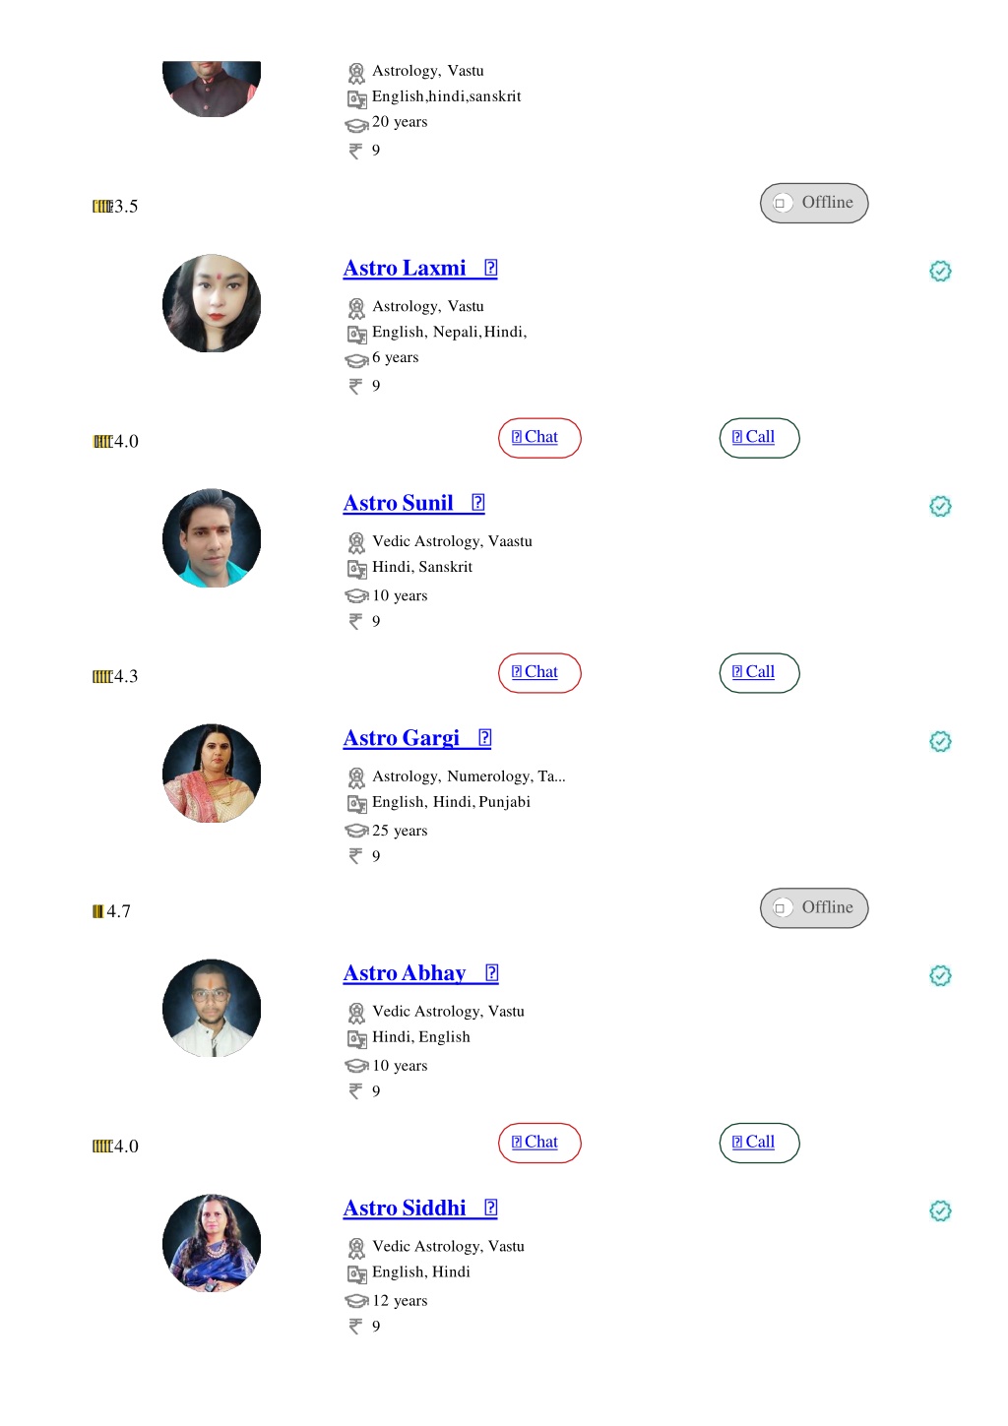Call Astro Laxmi
Viewport: 1008px width, 1426px height.
coord(759,438)
